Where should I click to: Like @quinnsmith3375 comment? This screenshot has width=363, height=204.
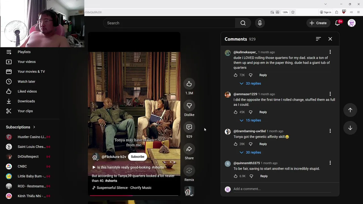[236, 176]
